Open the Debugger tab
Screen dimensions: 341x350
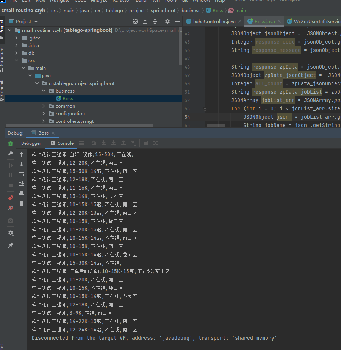tap(31, 143)
